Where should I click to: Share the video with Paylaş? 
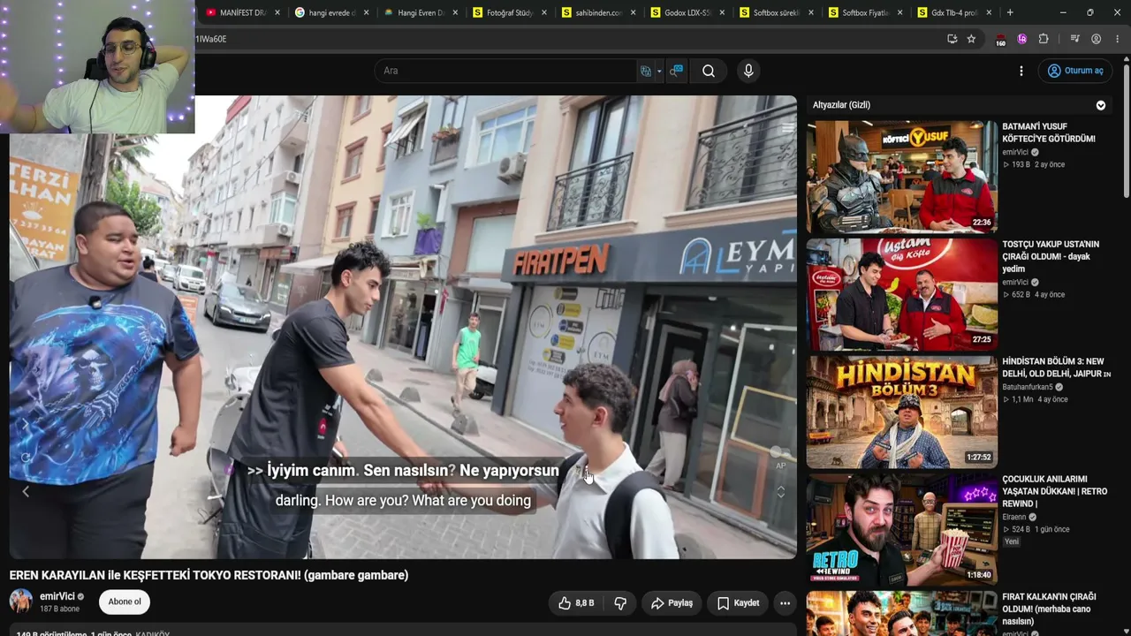tap(672, 603)
